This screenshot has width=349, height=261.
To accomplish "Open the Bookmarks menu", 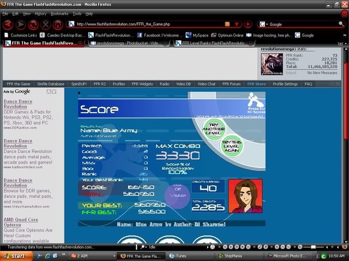I will pos(59,13).
